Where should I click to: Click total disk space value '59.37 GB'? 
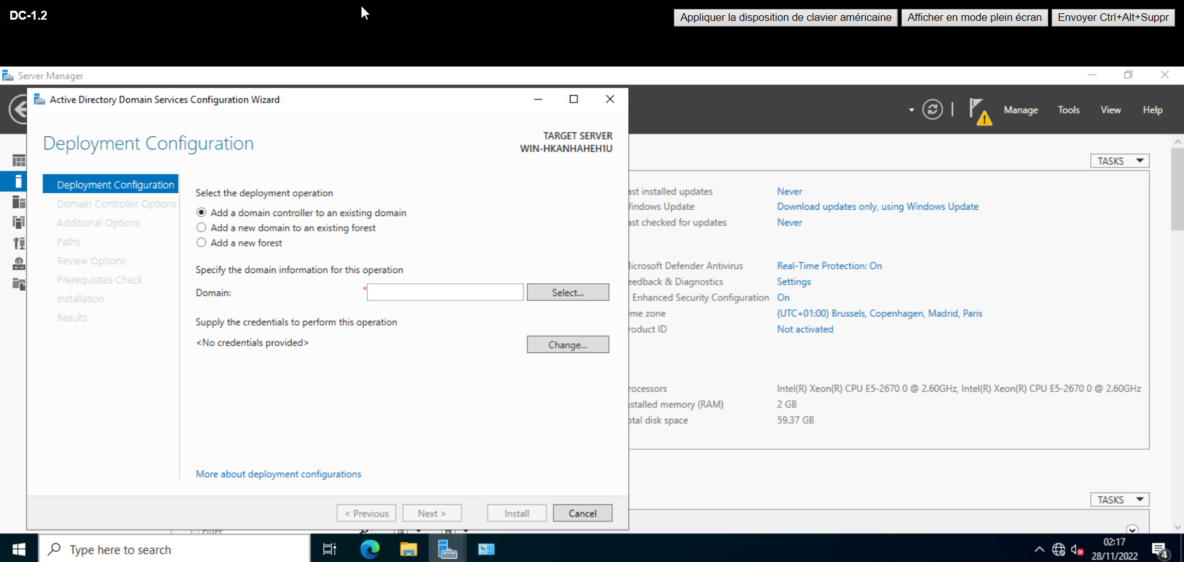point(795,420)
